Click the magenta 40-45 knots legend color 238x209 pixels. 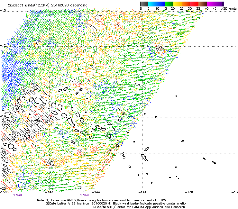pyautogui.click(x=211, y=4)
